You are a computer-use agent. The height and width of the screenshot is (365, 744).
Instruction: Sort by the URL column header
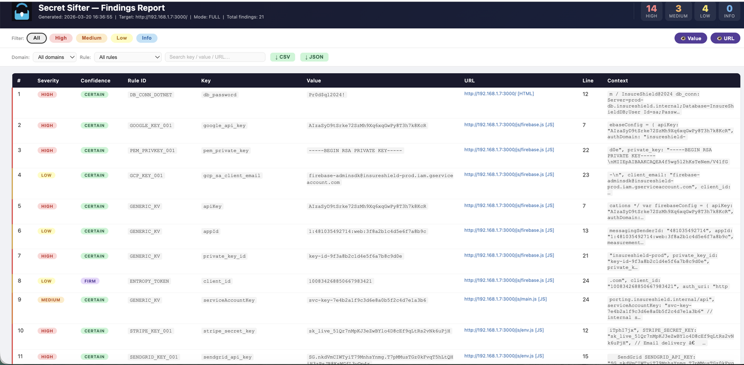coord(469,81)
